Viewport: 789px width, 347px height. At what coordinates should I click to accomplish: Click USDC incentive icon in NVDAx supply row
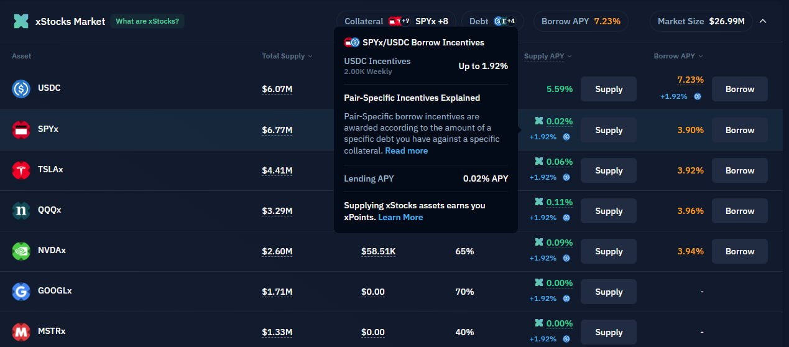tap(566, 258)
